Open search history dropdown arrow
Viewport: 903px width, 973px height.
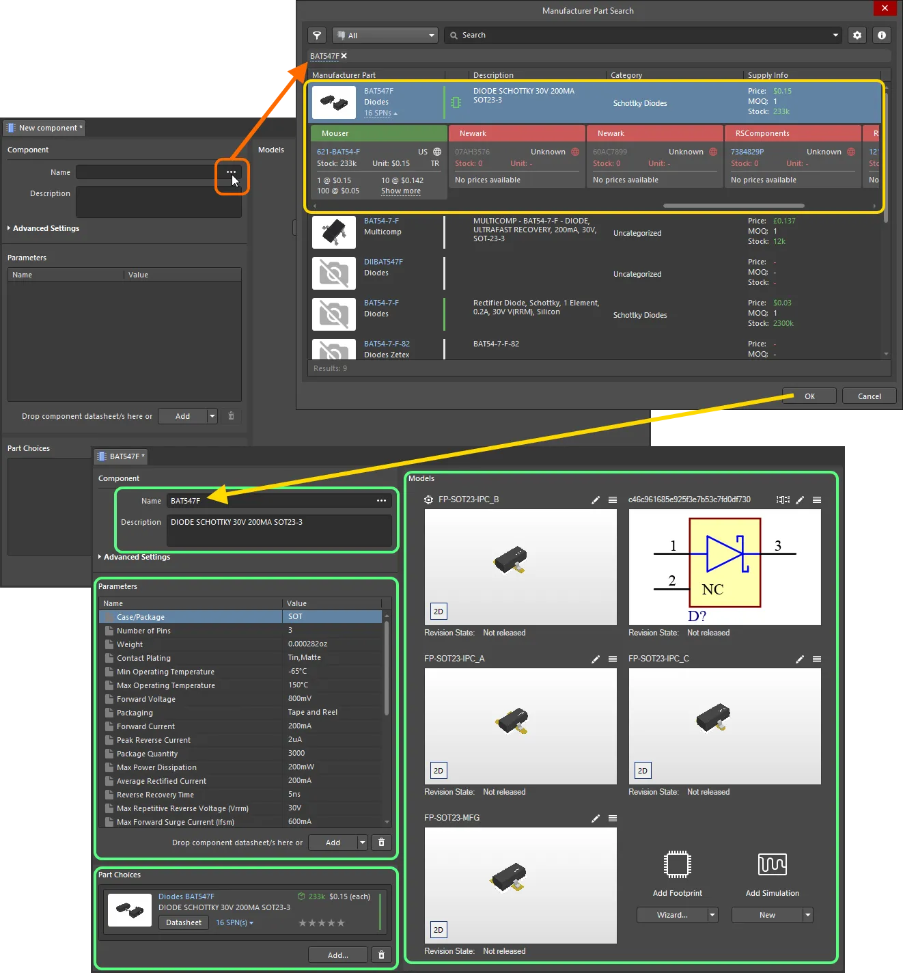coord(835,35)
